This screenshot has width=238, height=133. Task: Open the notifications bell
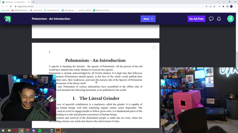[x=219, y=19]
